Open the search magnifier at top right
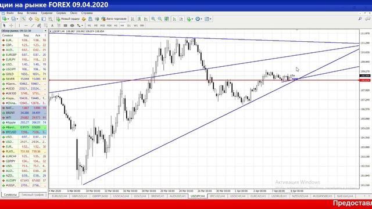This screenshot has width=372, height=209. coord(360,19)
